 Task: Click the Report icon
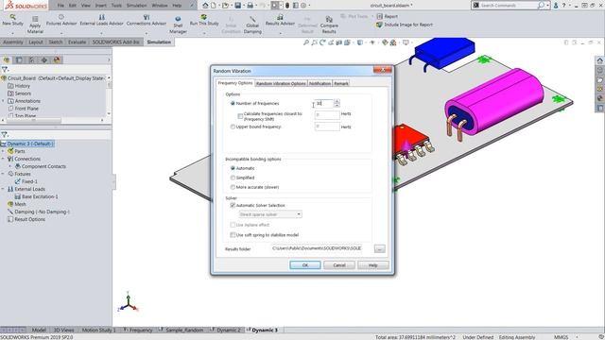click(x=380, y=16)
